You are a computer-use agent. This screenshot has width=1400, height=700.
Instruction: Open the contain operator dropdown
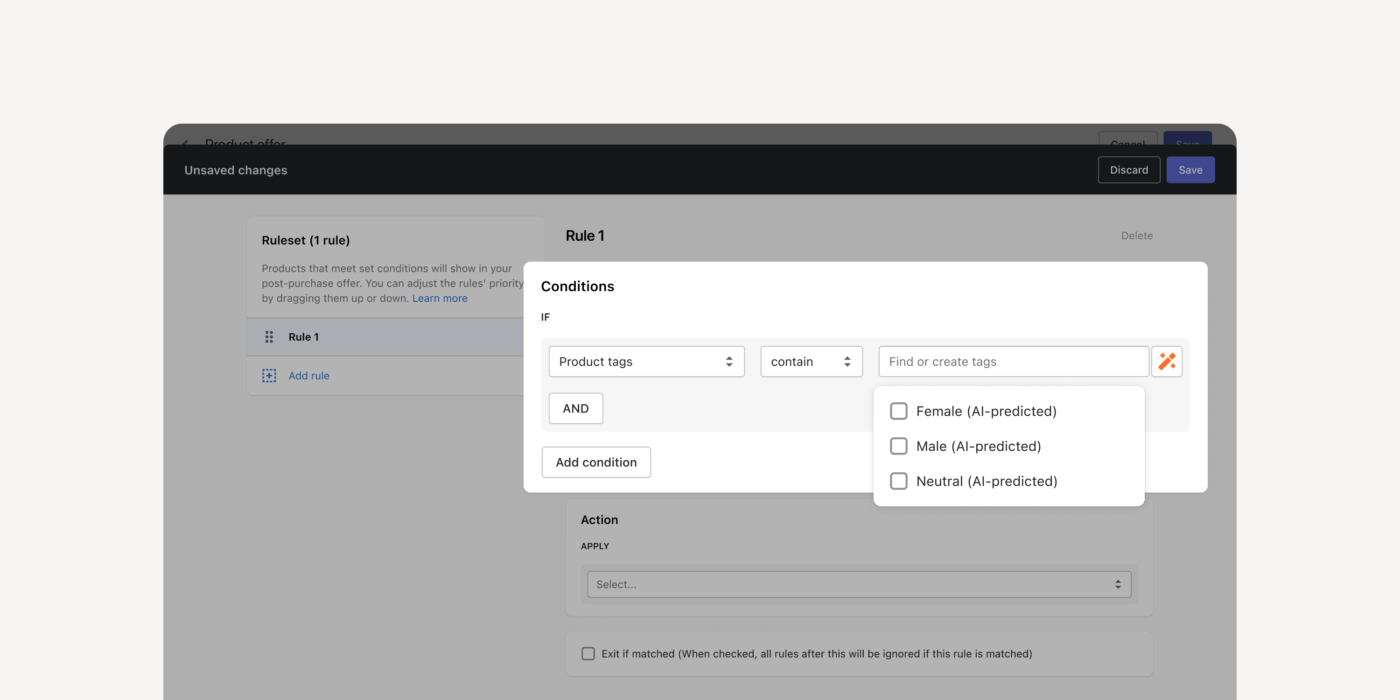[811, 361]
